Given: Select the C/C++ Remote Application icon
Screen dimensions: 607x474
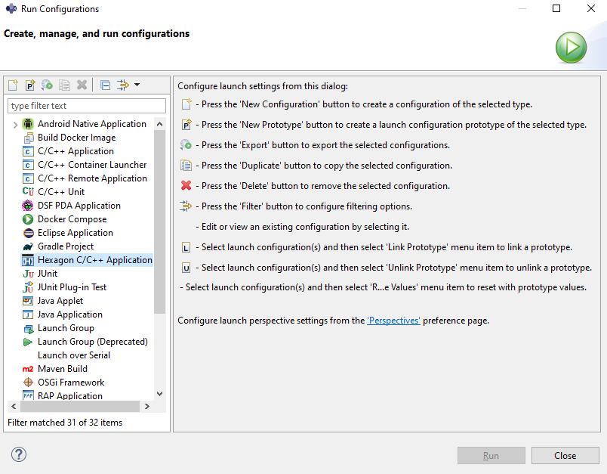Looking at the screenshot, I should [x=28, y=178].
